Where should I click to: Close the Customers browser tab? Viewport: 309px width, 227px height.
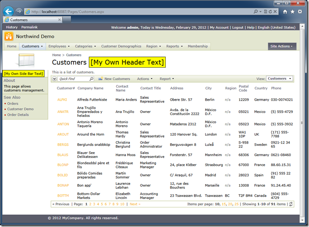(59, 20)
